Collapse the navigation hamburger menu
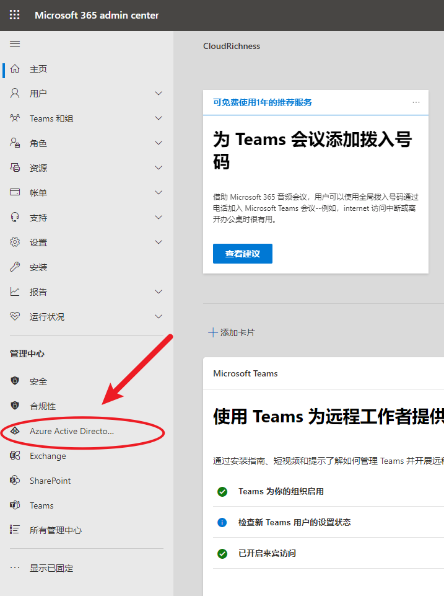 pyautogui.click(x=15, y=44)
